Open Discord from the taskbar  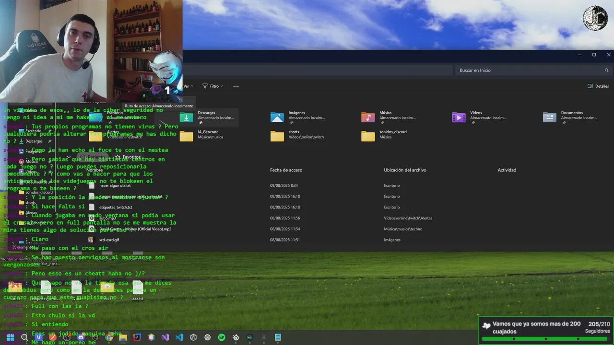(x=81, y=337)
